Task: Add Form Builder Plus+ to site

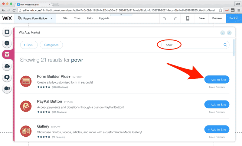Action: click(x=217, y=80)
